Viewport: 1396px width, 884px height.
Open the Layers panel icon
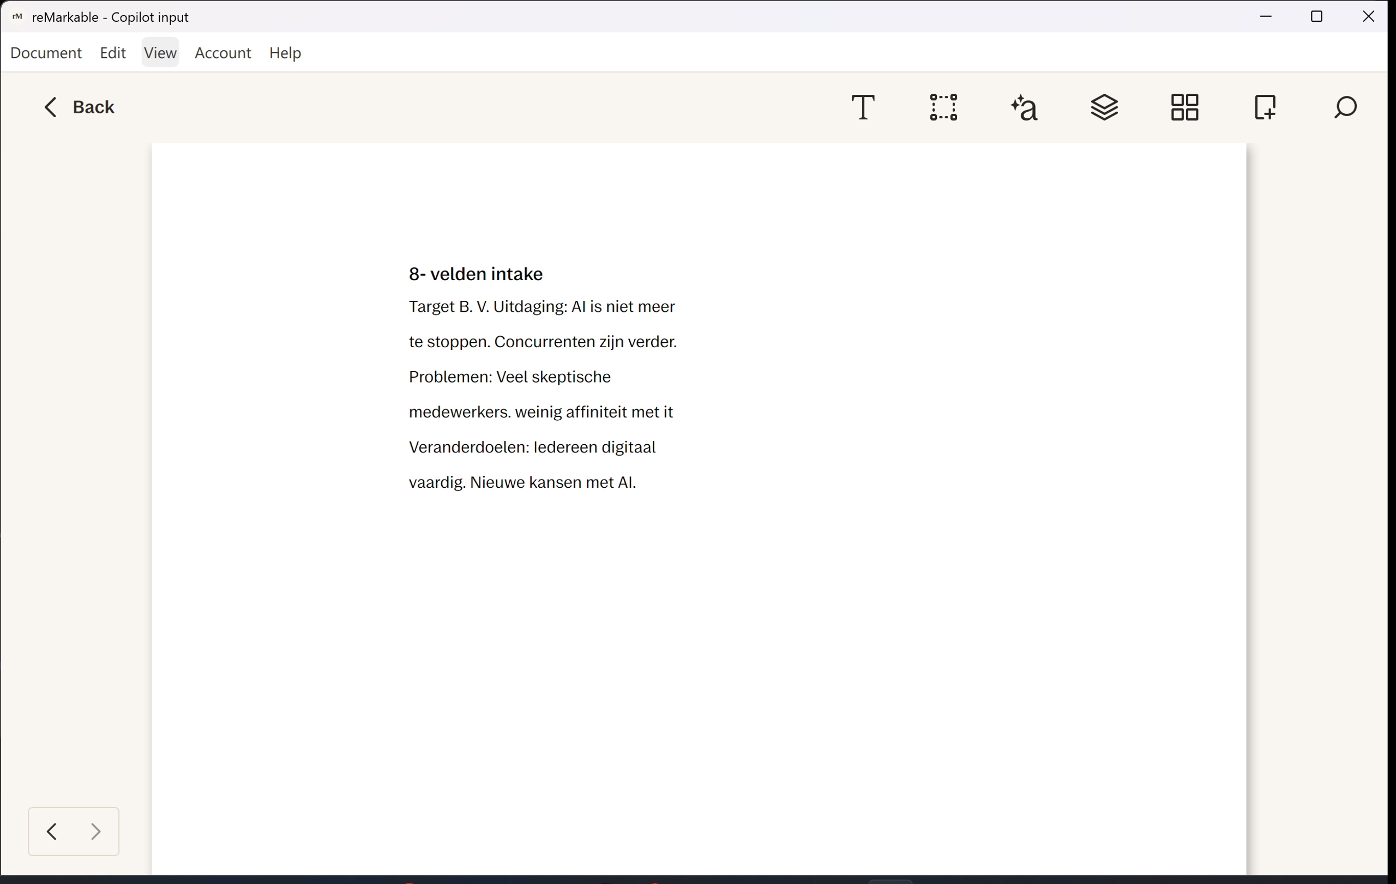coord(1104,107)
